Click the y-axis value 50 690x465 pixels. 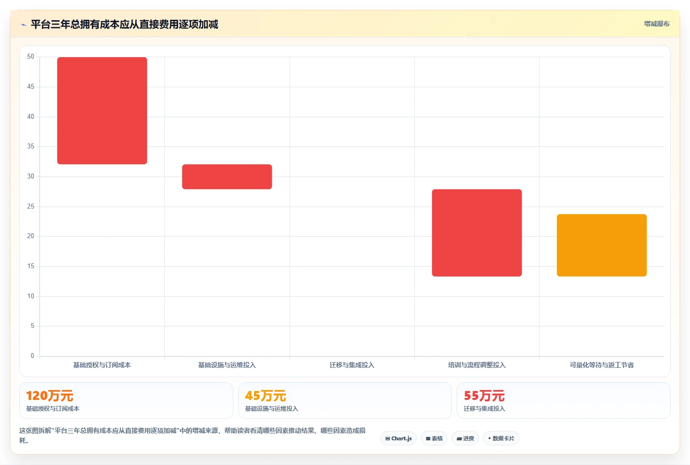pos(31,57)
